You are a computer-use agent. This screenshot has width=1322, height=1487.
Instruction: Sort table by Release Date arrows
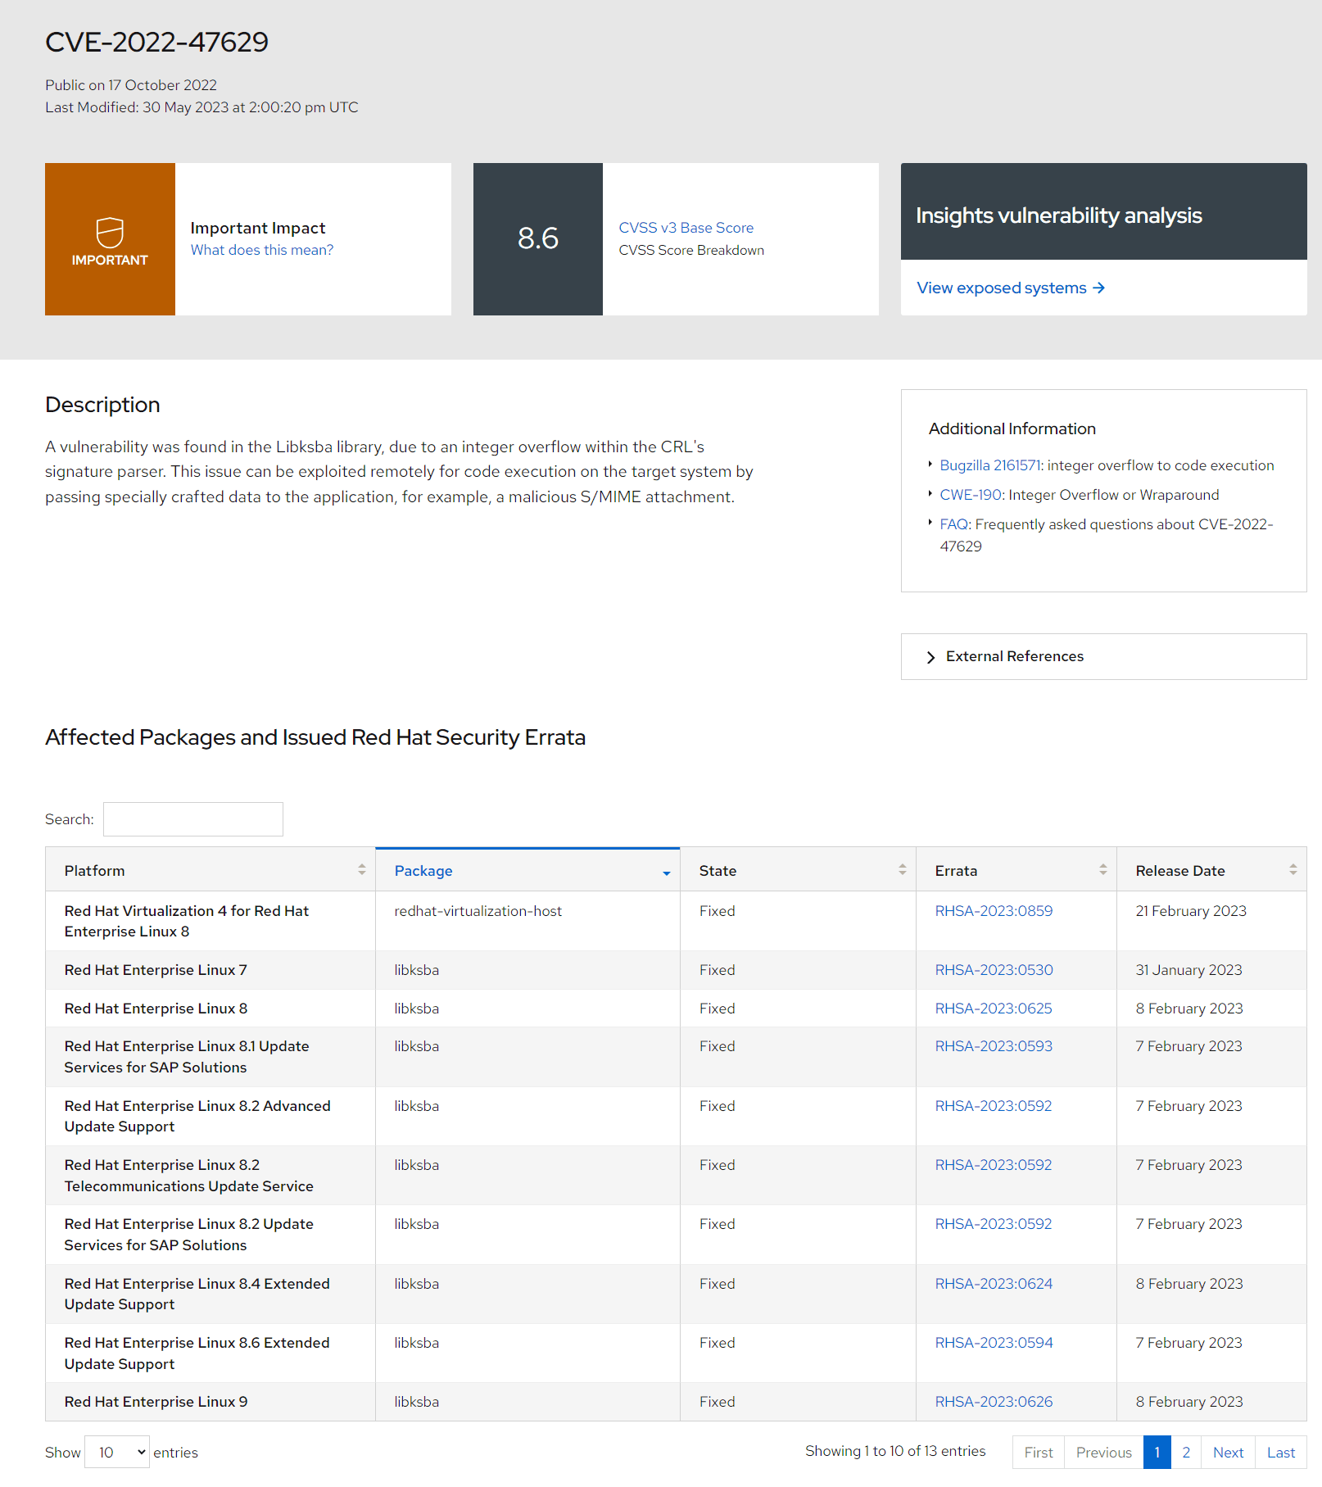tap(1293, 869)
